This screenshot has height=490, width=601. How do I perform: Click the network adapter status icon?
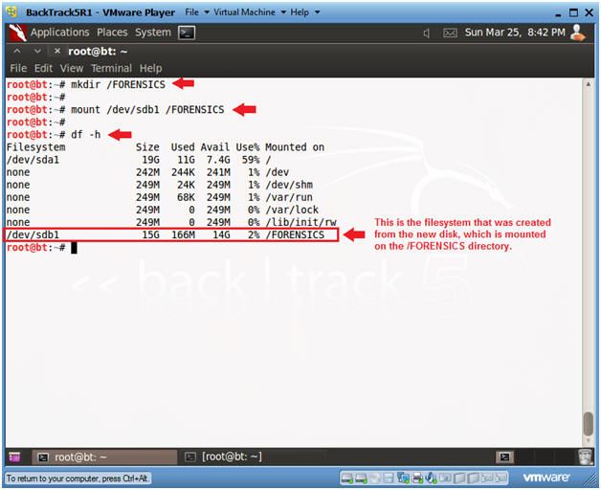tap(404, 478)
